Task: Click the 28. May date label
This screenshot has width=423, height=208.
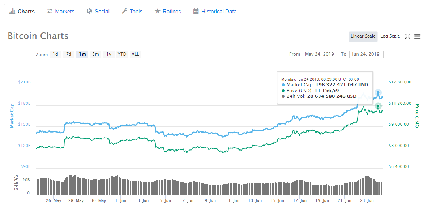Action: [76, 201]
